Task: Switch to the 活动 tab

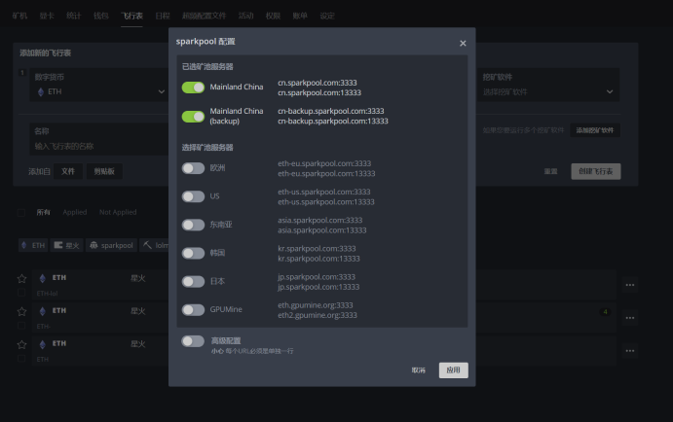Action: [246, 16]
